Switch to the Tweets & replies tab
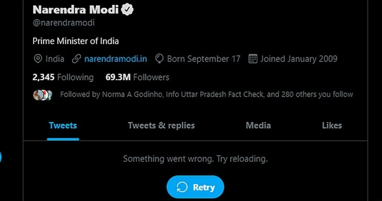 (161, 125)
